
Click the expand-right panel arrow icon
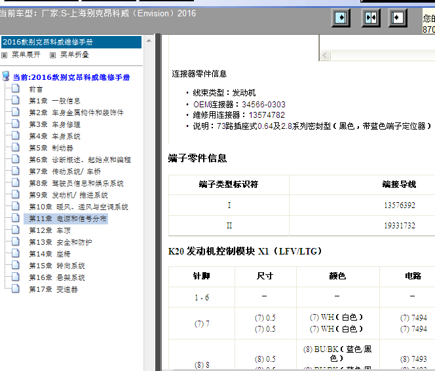point(341,18)
